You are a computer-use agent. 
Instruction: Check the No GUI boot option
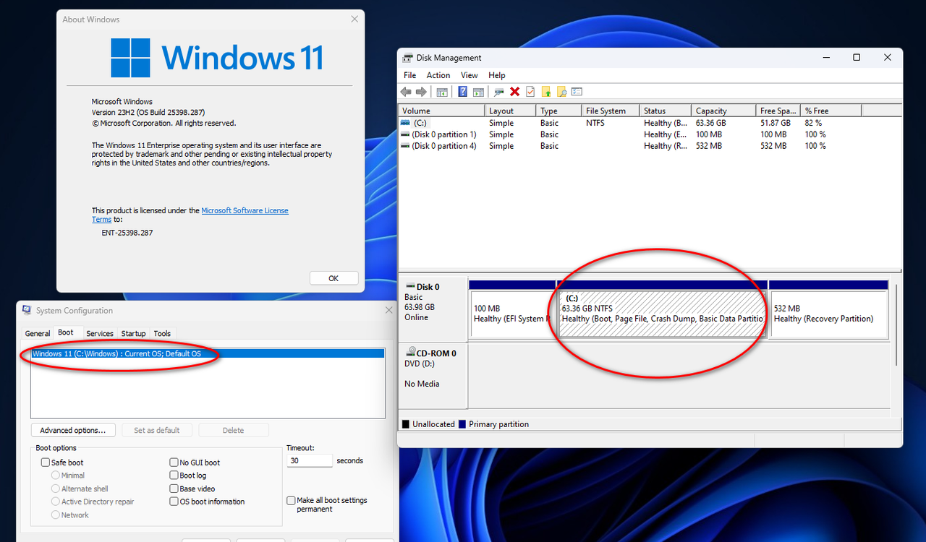[174, 463]
